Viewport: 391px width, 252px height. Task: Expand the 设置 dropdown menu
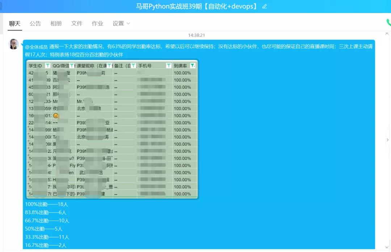(121, 23)
